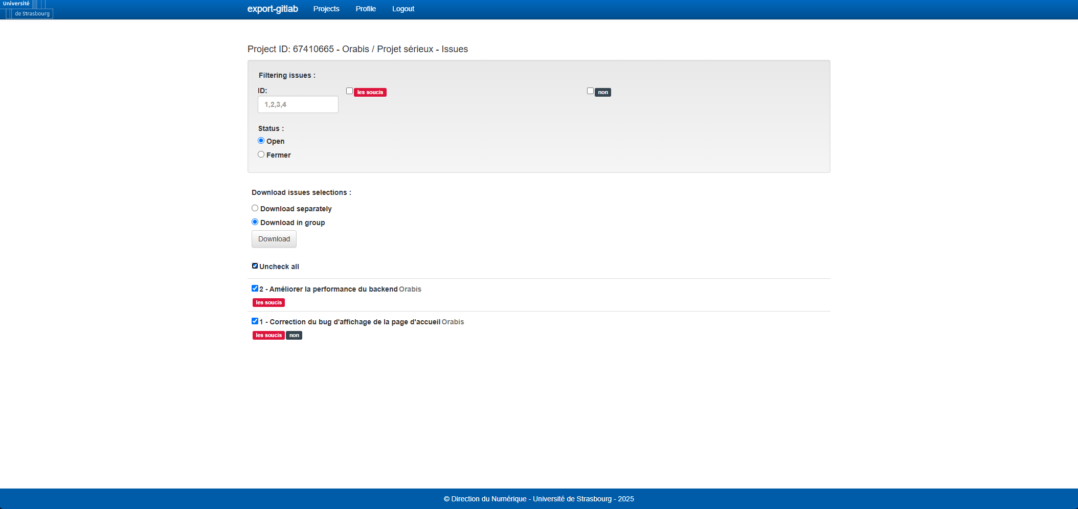Choose Download in group option
Viewport: 1078px width, 509px height.
tap(255, 222)
